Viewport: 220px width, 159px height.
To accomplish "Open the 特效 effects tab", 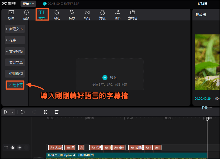I will point(72,15).
